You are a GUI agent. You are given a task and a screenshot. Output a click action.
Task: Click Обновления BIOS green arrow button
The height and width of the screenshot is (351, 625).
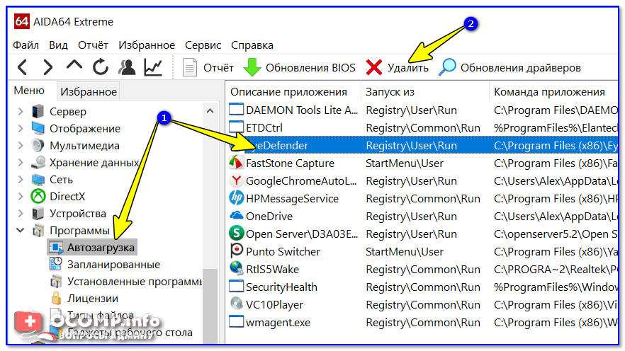click(x=299, y=67)
